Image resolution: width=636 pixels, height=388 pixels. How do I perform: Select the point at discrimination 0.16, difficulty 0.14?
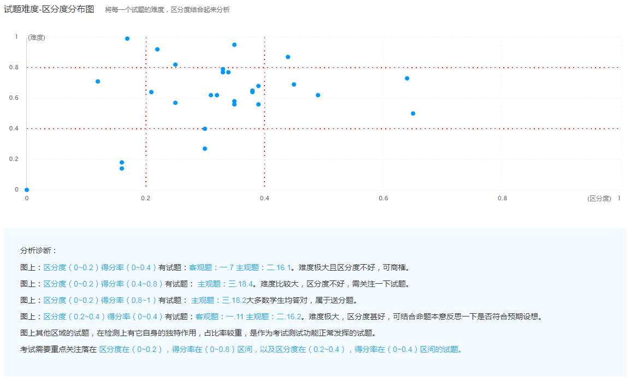(122, 169)
